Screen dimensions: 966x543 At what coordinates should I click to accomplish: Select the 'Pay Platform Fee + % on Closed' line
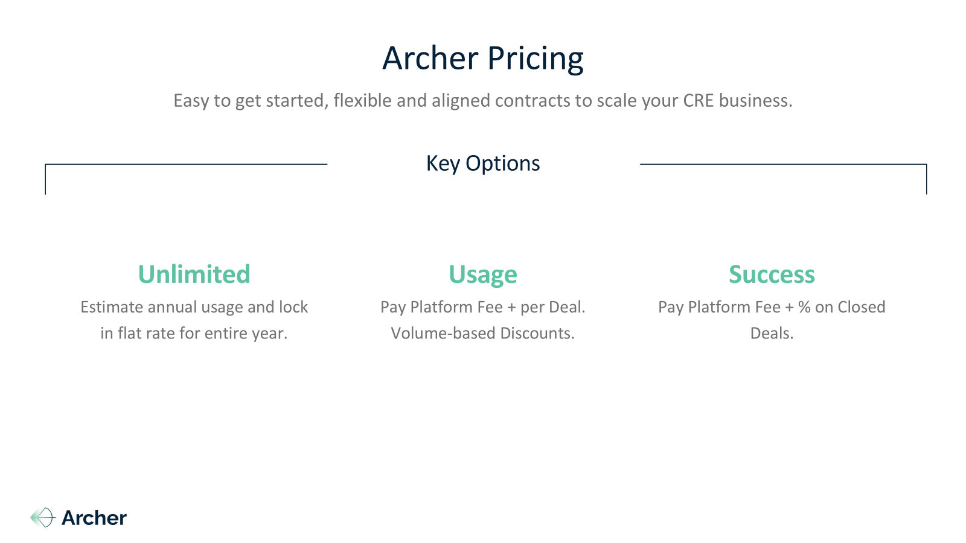(772, 307)
